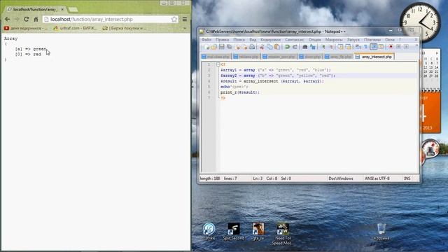This screenshot has width=448, height=252.
Task: Click the CPU meter desktop gadget
Action: click(430, 149)
